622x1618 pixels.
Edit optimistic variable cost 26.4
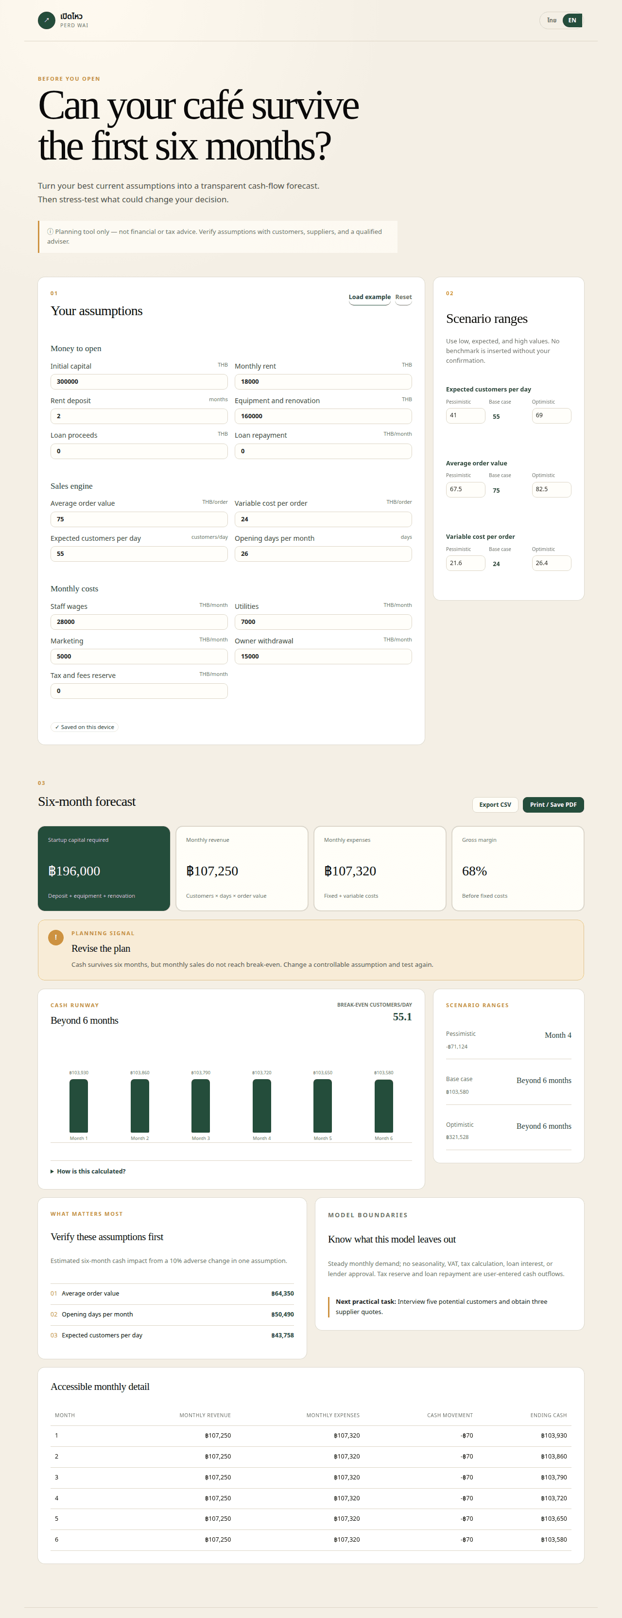552,563
